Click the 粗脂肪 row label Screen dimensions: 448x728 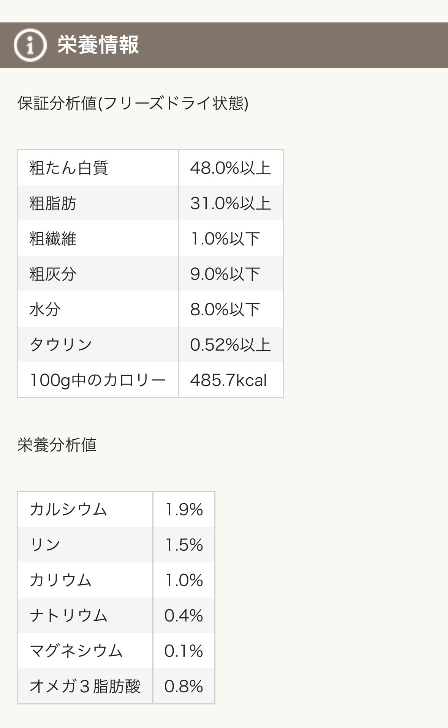[x=53, y=203]
